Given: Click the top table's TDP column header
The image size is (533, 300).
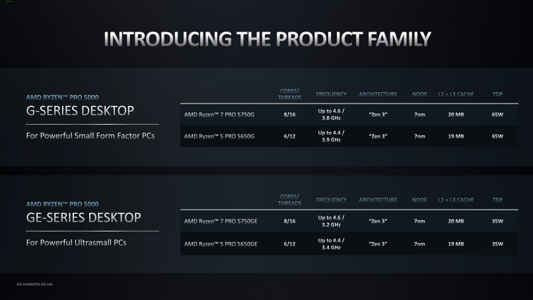Looking at the screenshot, I should (497, 94).
